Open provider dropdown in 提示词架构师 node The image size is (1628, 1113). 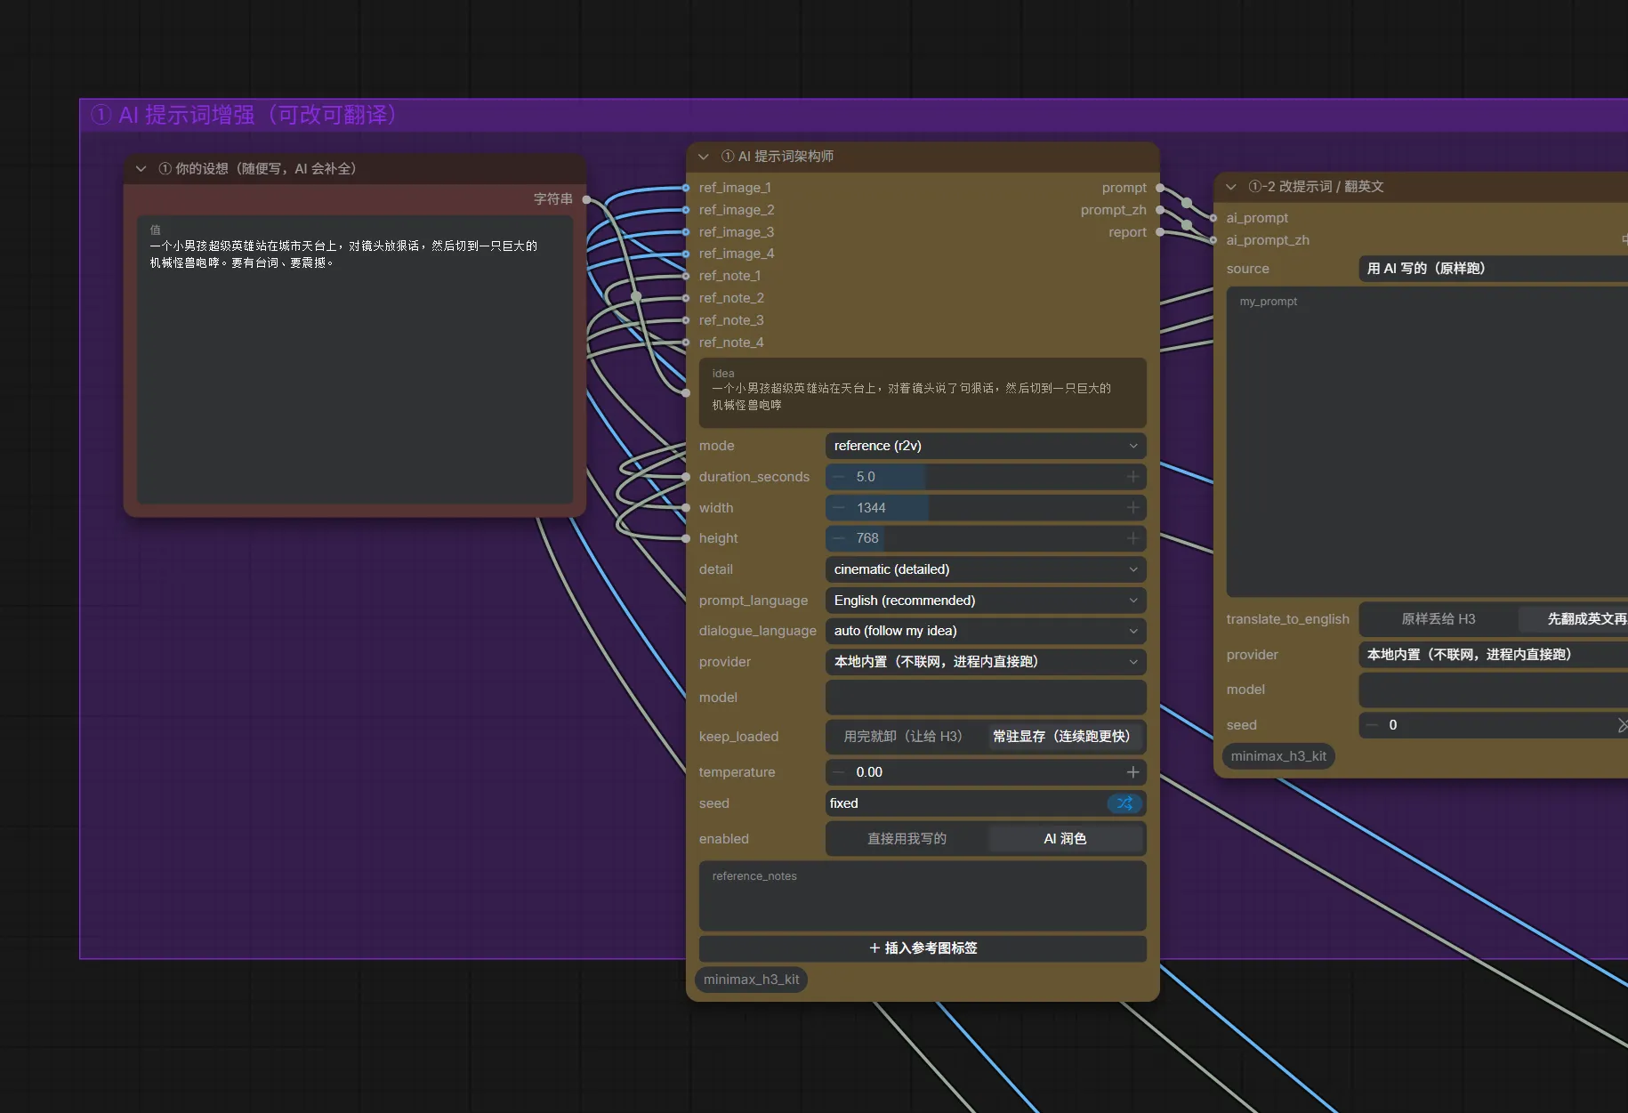pos(986,662)
